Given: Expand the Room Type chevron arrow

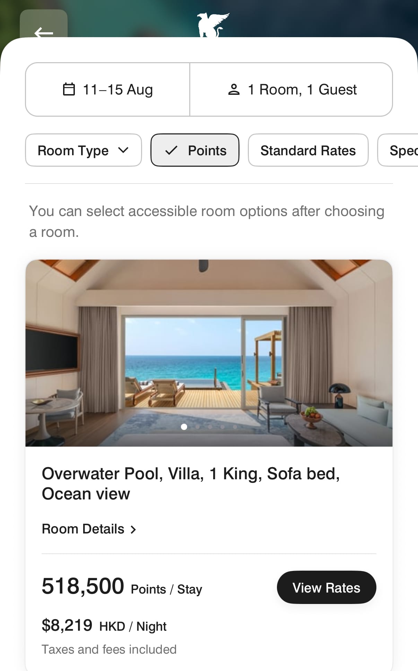Looking at the screenshot, I should [x=123, y=150].
